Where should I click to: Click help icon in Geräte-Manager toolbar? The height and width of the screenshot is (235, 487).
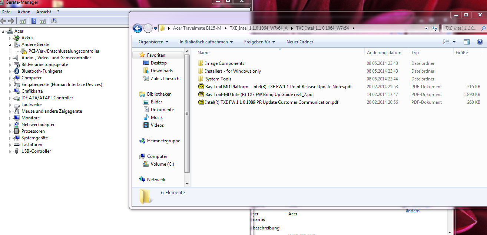click(34, 21)
